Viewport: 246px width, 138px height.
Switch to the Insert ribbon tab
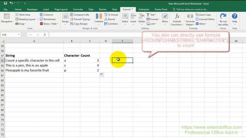(x=46, y=9)
